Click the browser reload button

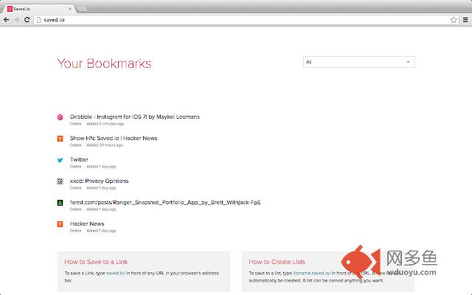pyautogui.click(x=27, y=19)
